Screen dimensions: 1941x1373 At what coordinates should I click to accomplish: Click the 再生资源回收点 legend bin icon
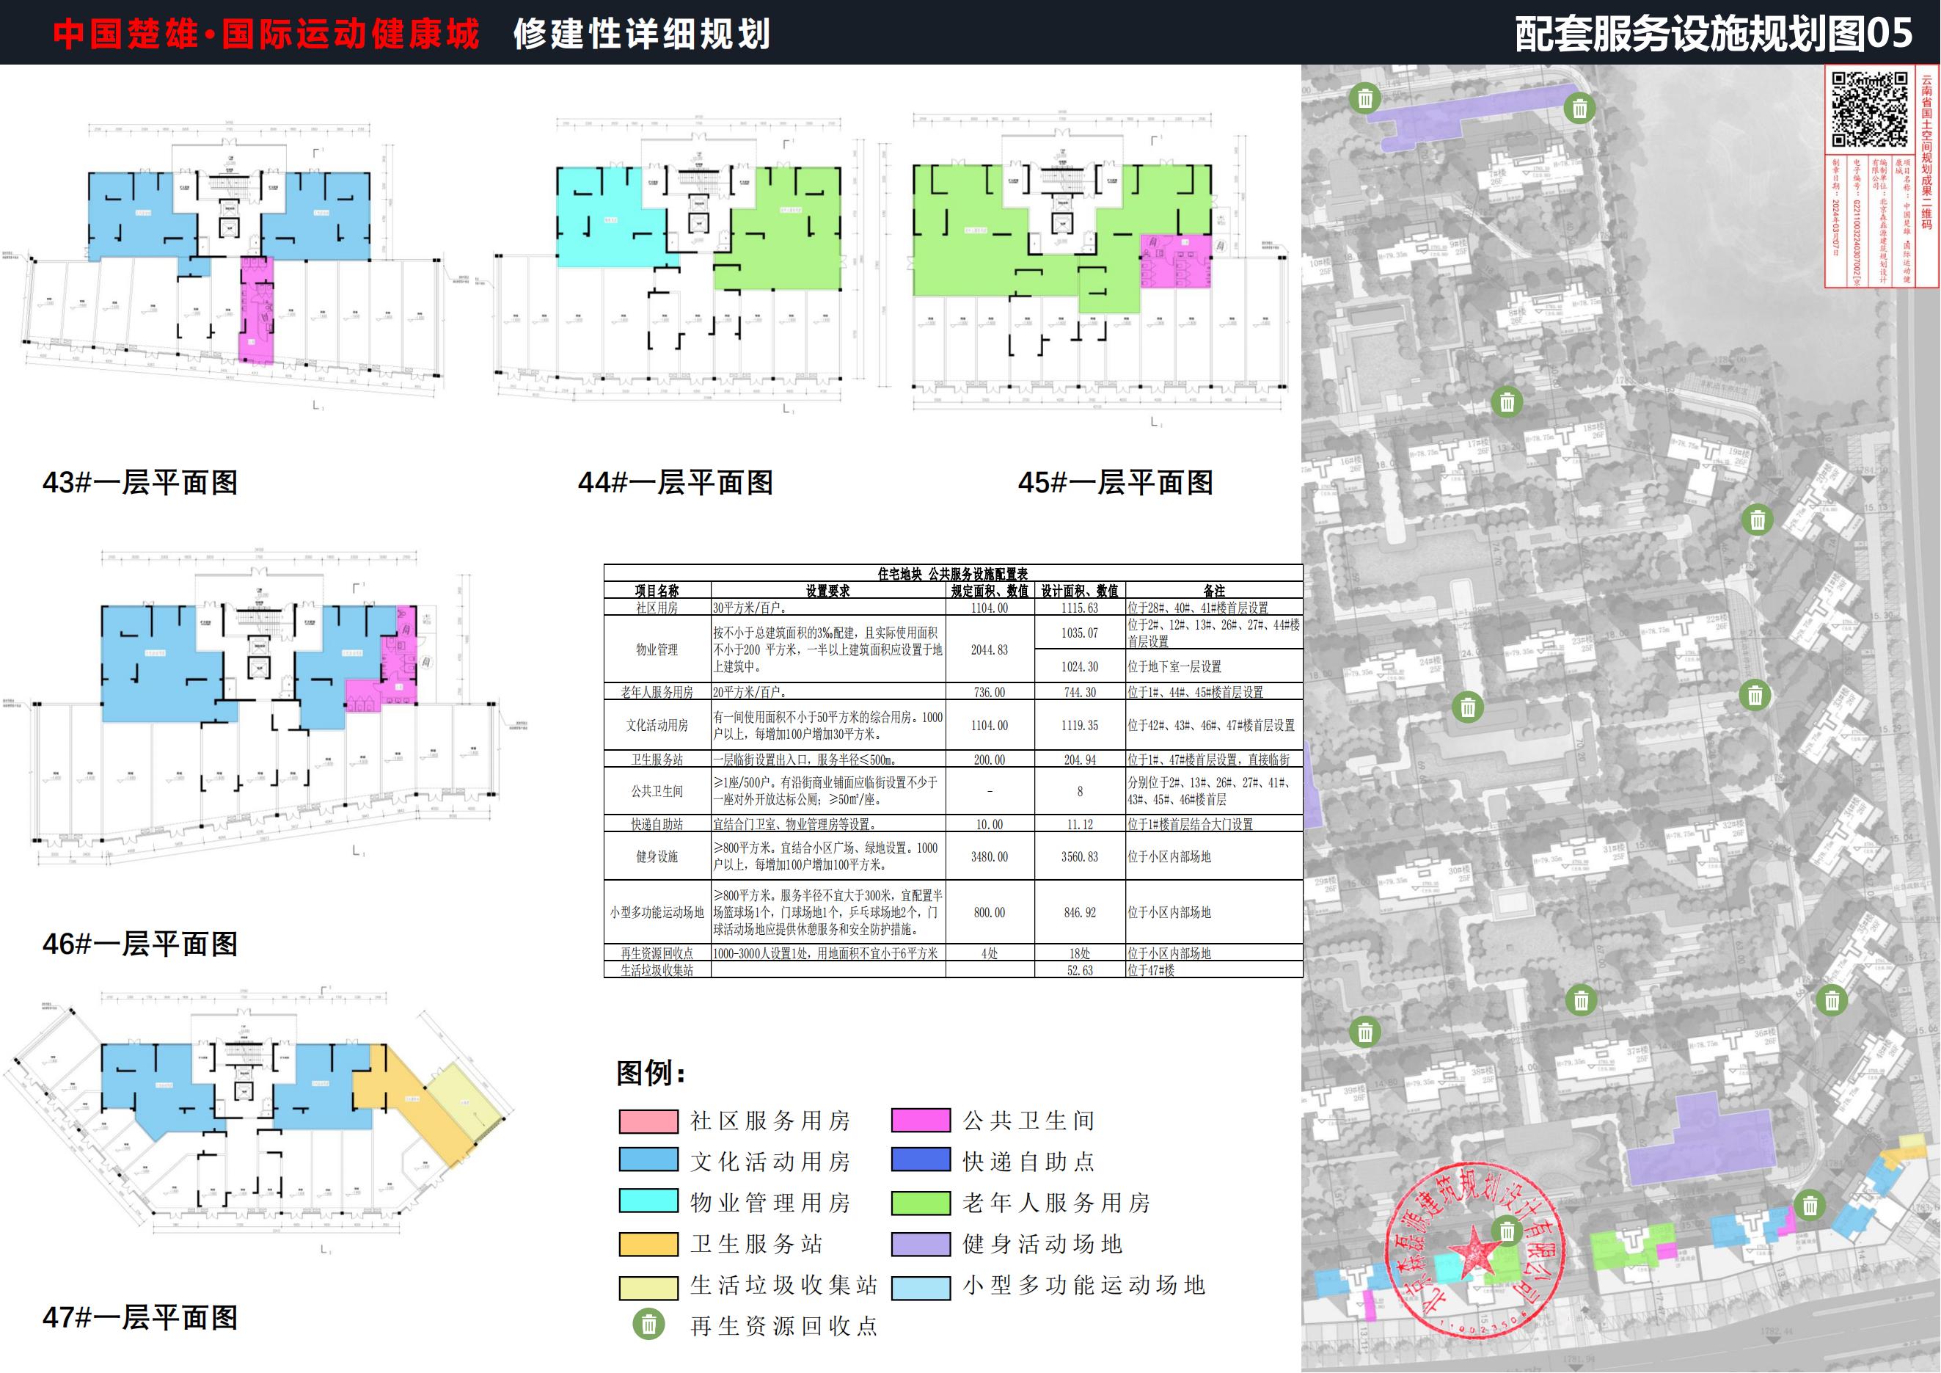click(x=648, y=1324)
